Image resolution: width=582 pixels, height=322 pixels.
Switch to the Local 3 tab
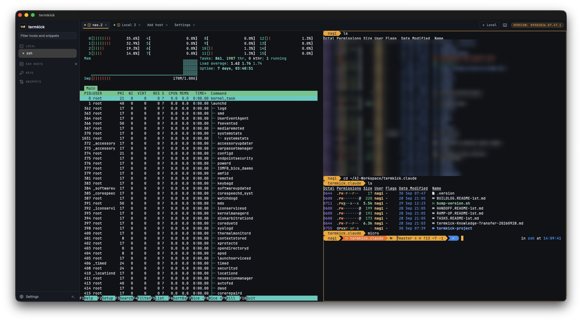tap(127, 25)
